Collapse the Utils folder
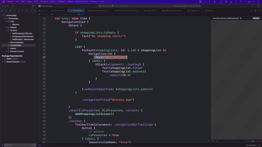The width and height of the screenshot is (262, 147). coord(7,22)
